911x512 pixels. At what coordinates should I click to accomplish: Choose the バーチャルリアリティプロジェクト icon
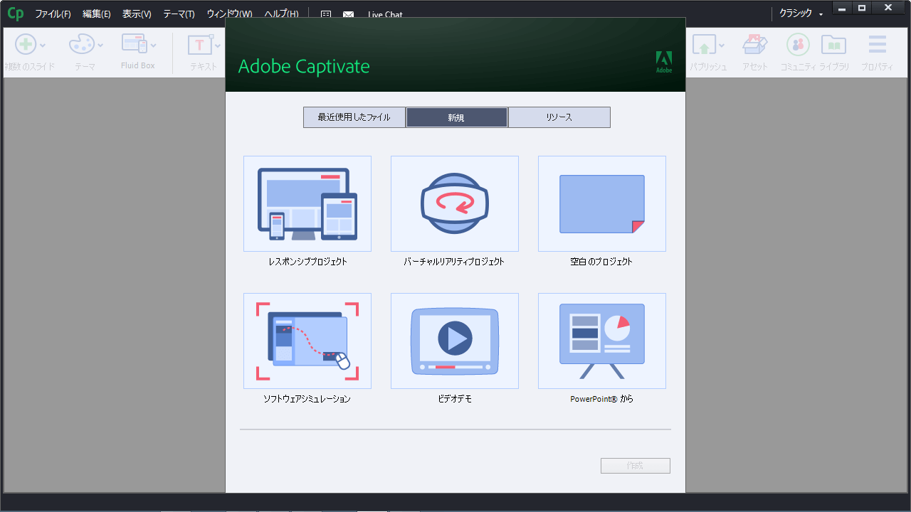(x=454, y=203)
